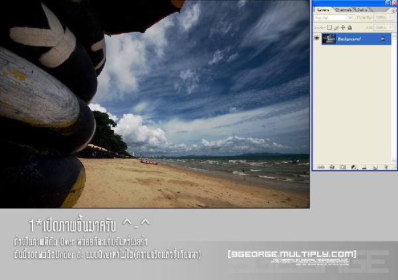The width and height of the screenshot is (398, 280).
Task: Switch to the Paths tab
Action: [362, 10]
